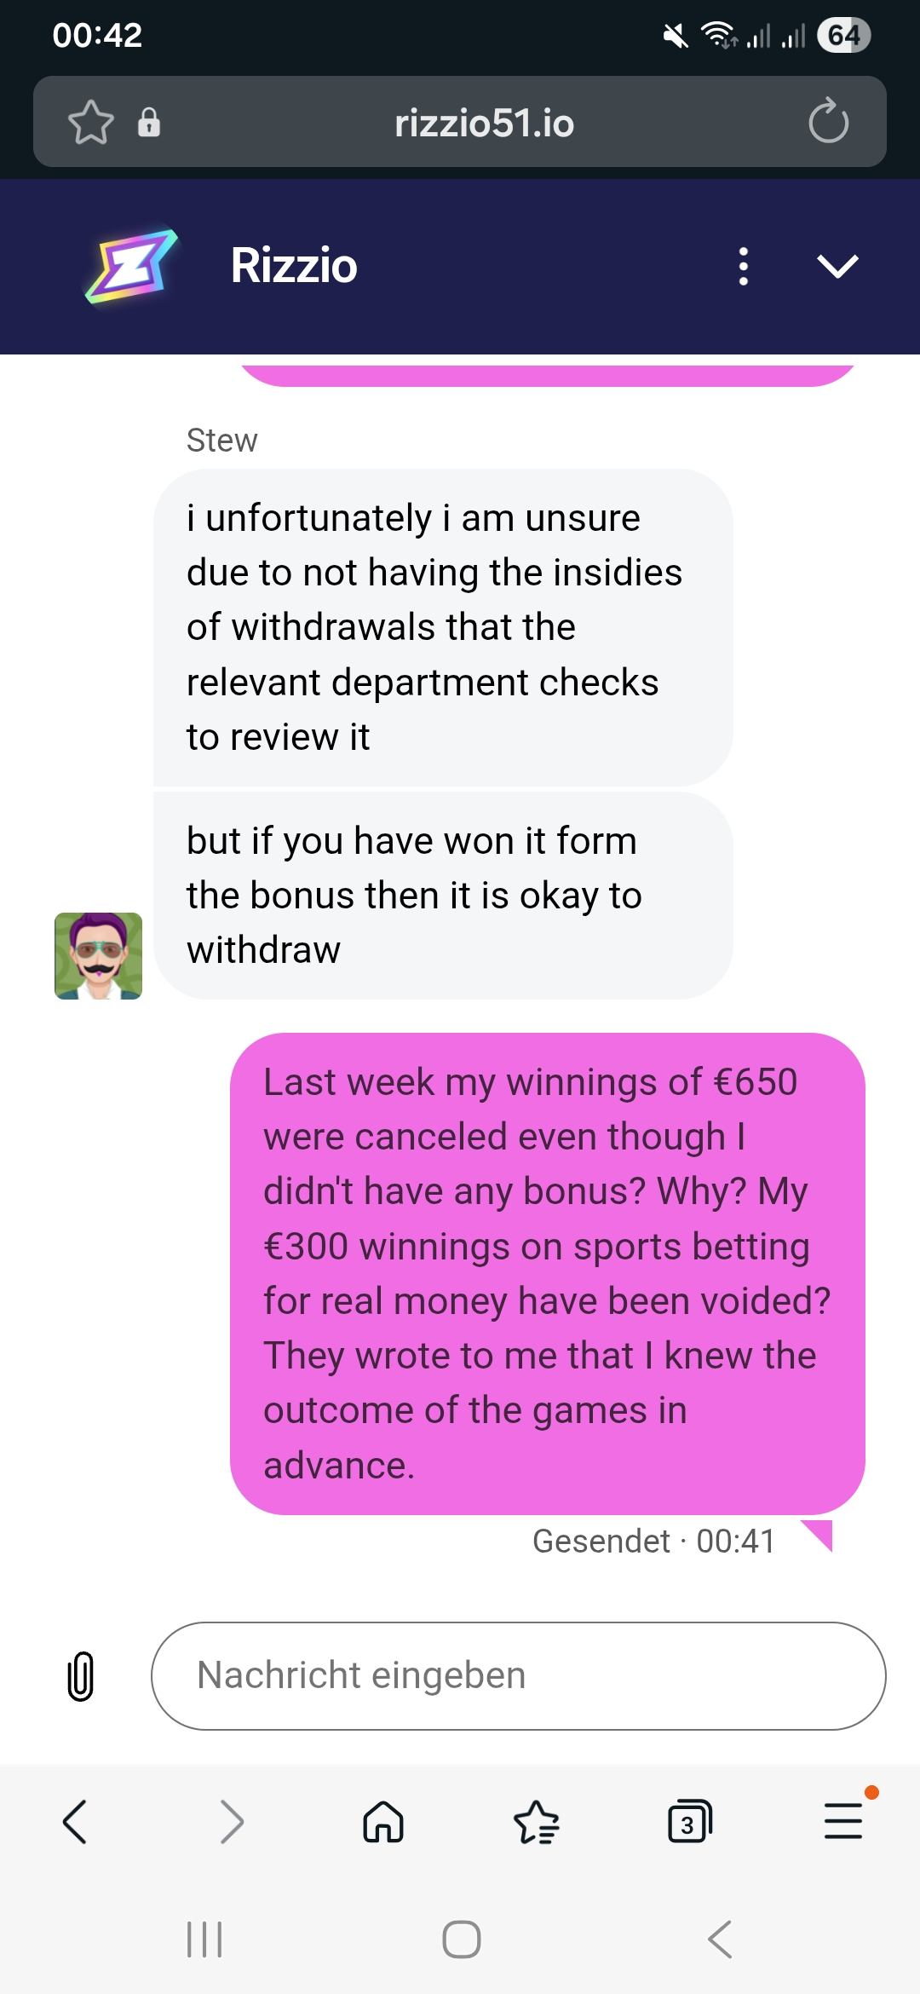The height and width of the screenshot is (1994, 920).
Task: Collapse the chat with the down chevron
Action: [x=838, y=266]
